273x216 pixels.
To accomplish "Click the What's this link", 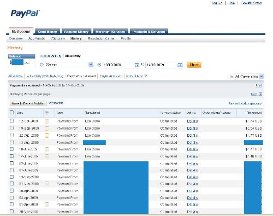I will pyautogui.click(x=56, y=103).
